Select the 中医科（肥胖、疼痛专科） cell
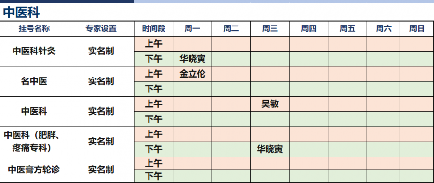434x183 pixels. [x=34, y=142]
